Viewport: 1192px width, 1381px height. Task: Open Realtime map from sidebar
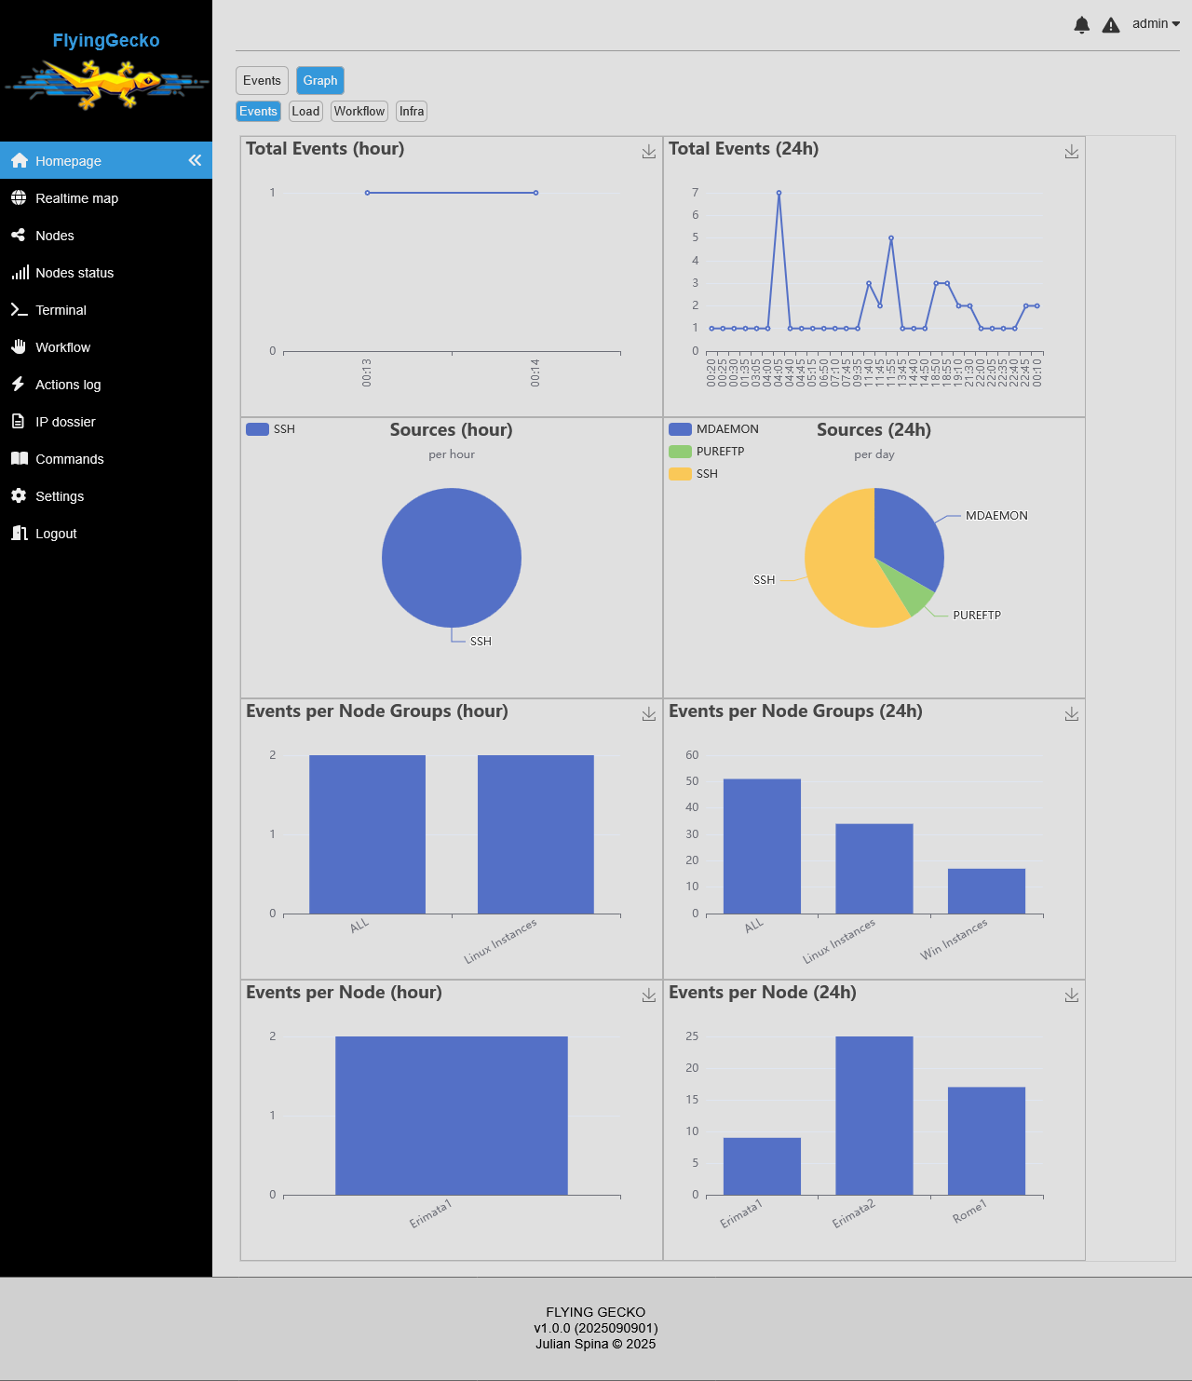pos(76,198)
